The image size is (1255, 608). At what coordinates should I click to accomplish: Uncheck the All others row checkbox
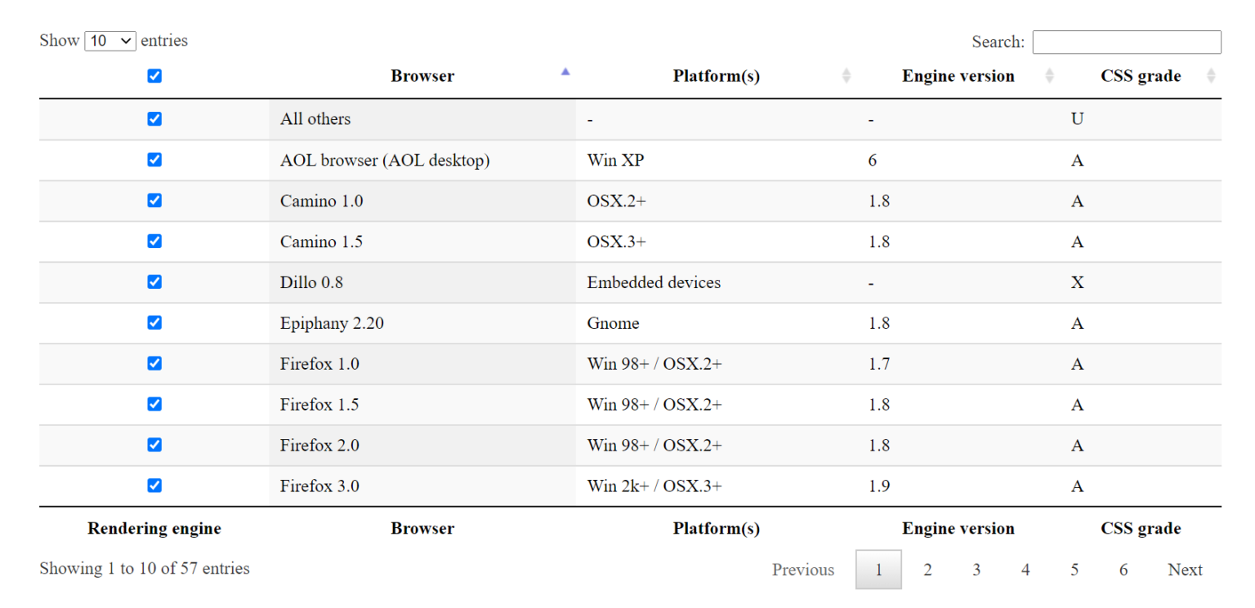click(x=154, y=119)
